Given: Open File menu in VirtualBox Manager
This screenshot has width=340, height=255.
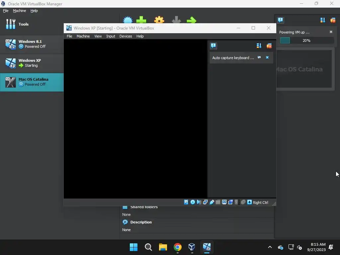Looking at the screenshot, I should click(x=6, y=11).
